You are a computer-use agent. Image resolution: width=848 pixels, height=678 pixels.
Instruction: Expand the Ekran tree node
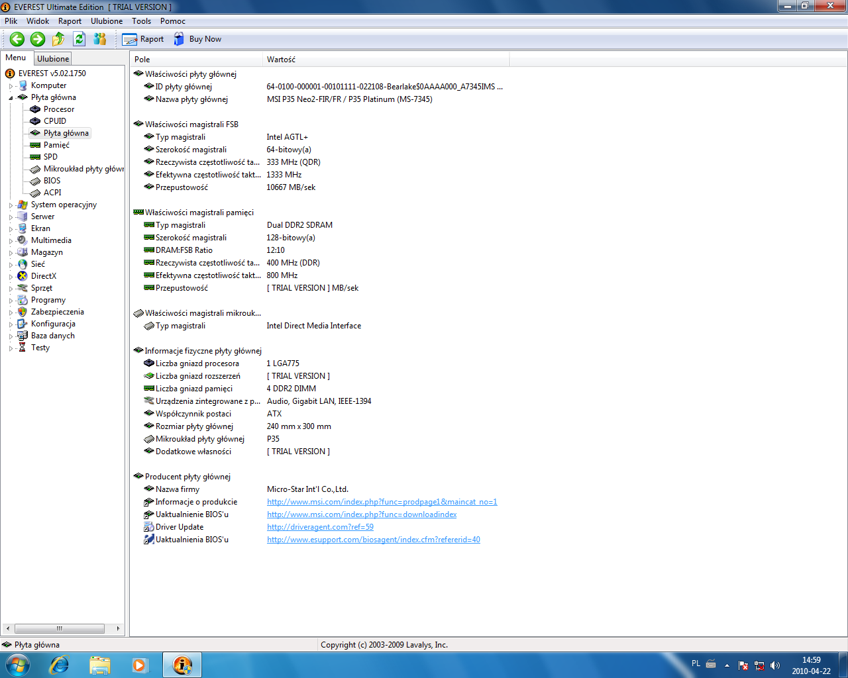(x=11, y=229)
